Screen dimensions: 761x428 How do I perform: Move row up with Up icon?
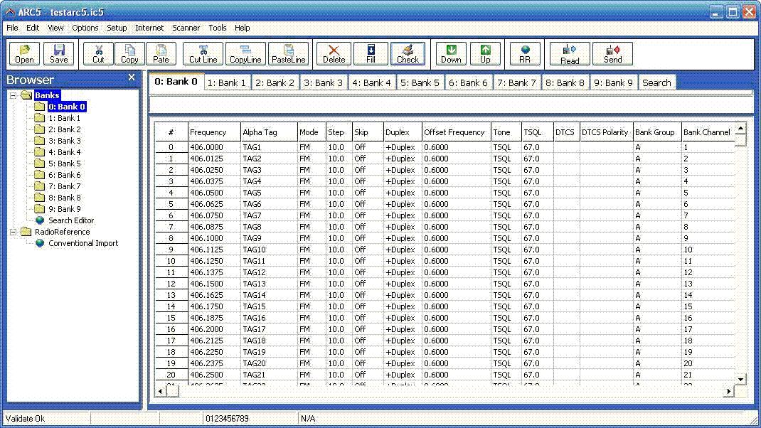(x=485, y=53)
